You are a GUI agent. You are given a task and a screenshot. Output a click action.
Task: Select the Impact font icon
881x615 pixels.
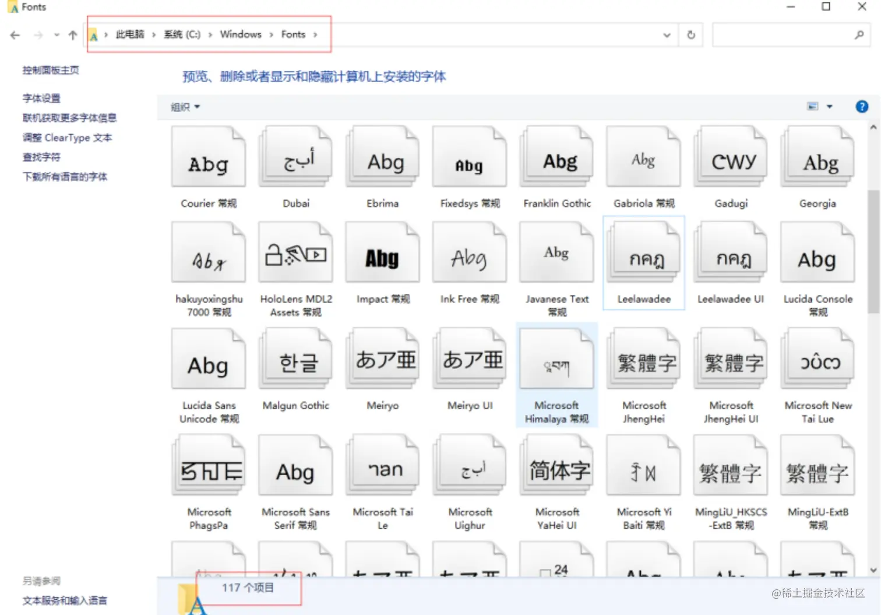(x=383, y=252)
